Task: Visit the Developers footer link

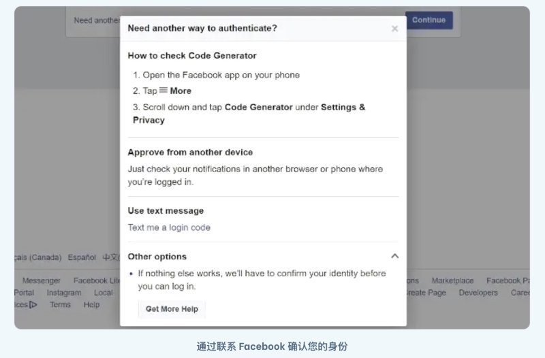Action: [478, 293]
